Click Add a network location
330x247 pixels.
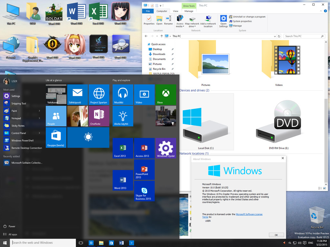click(208, 22)
